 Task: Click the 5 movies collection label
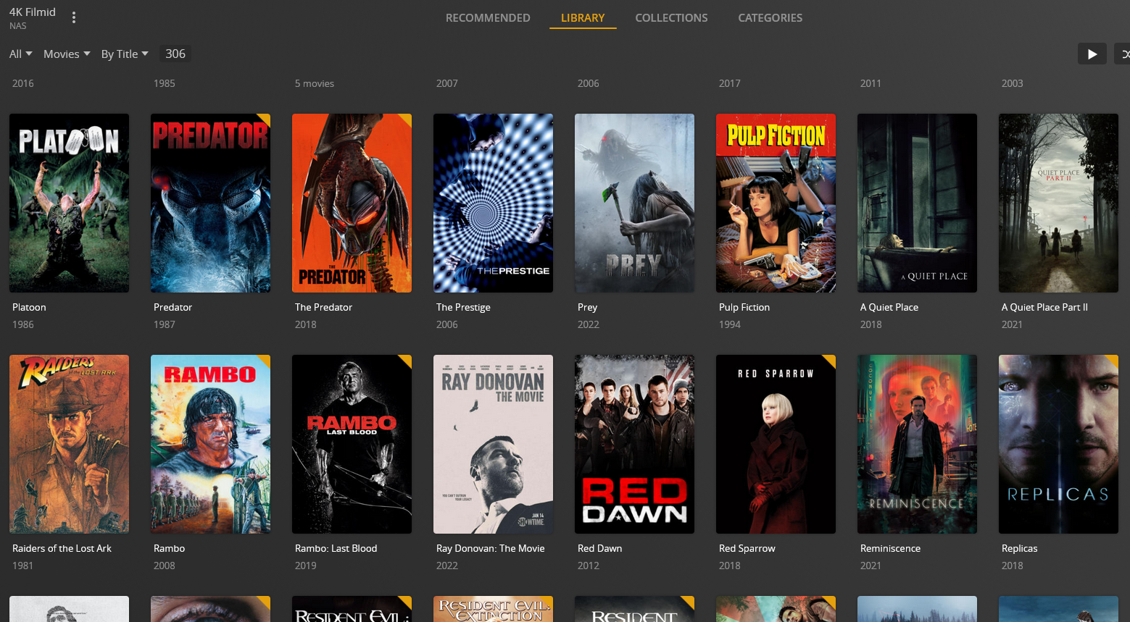point(314,83)
